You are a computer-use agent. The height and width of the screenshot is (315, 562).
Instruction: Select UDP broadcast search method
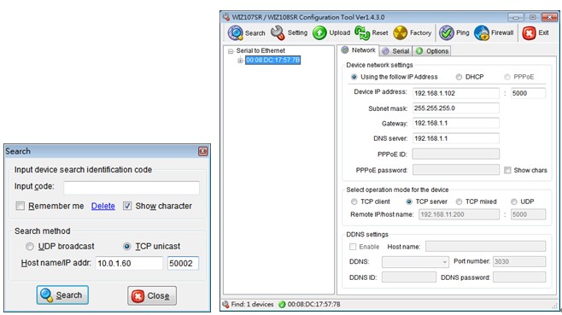pyautogui.click(x=30, y=246)
